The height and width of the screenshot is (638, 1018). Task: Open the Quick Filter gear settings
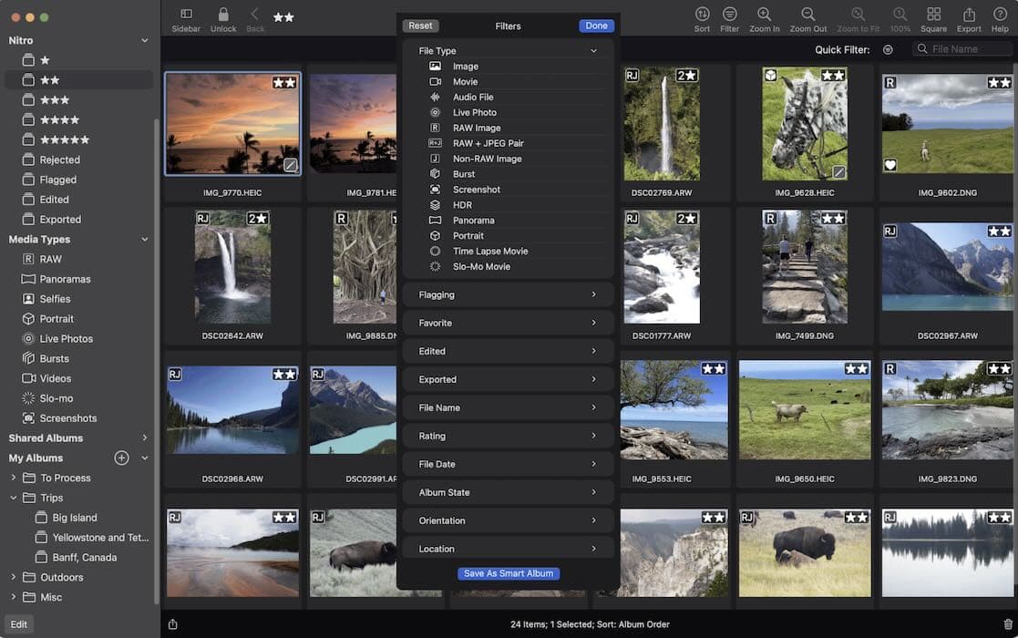(888, 49)
